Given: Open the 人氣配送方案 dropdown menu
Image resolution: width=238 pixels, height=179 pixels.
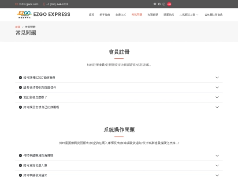Looking at the screenshot, I should 189,15.
